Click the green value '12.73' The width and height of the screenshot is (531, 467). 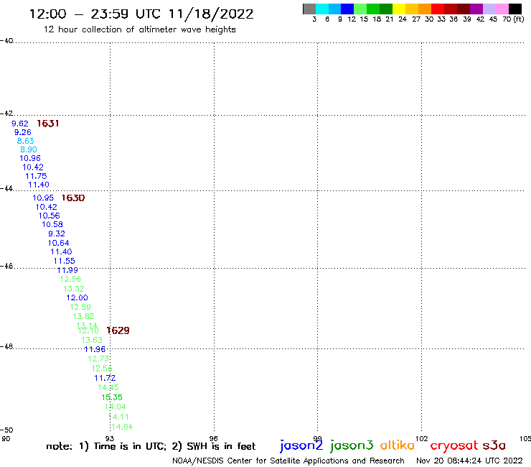tap(98, 359)
